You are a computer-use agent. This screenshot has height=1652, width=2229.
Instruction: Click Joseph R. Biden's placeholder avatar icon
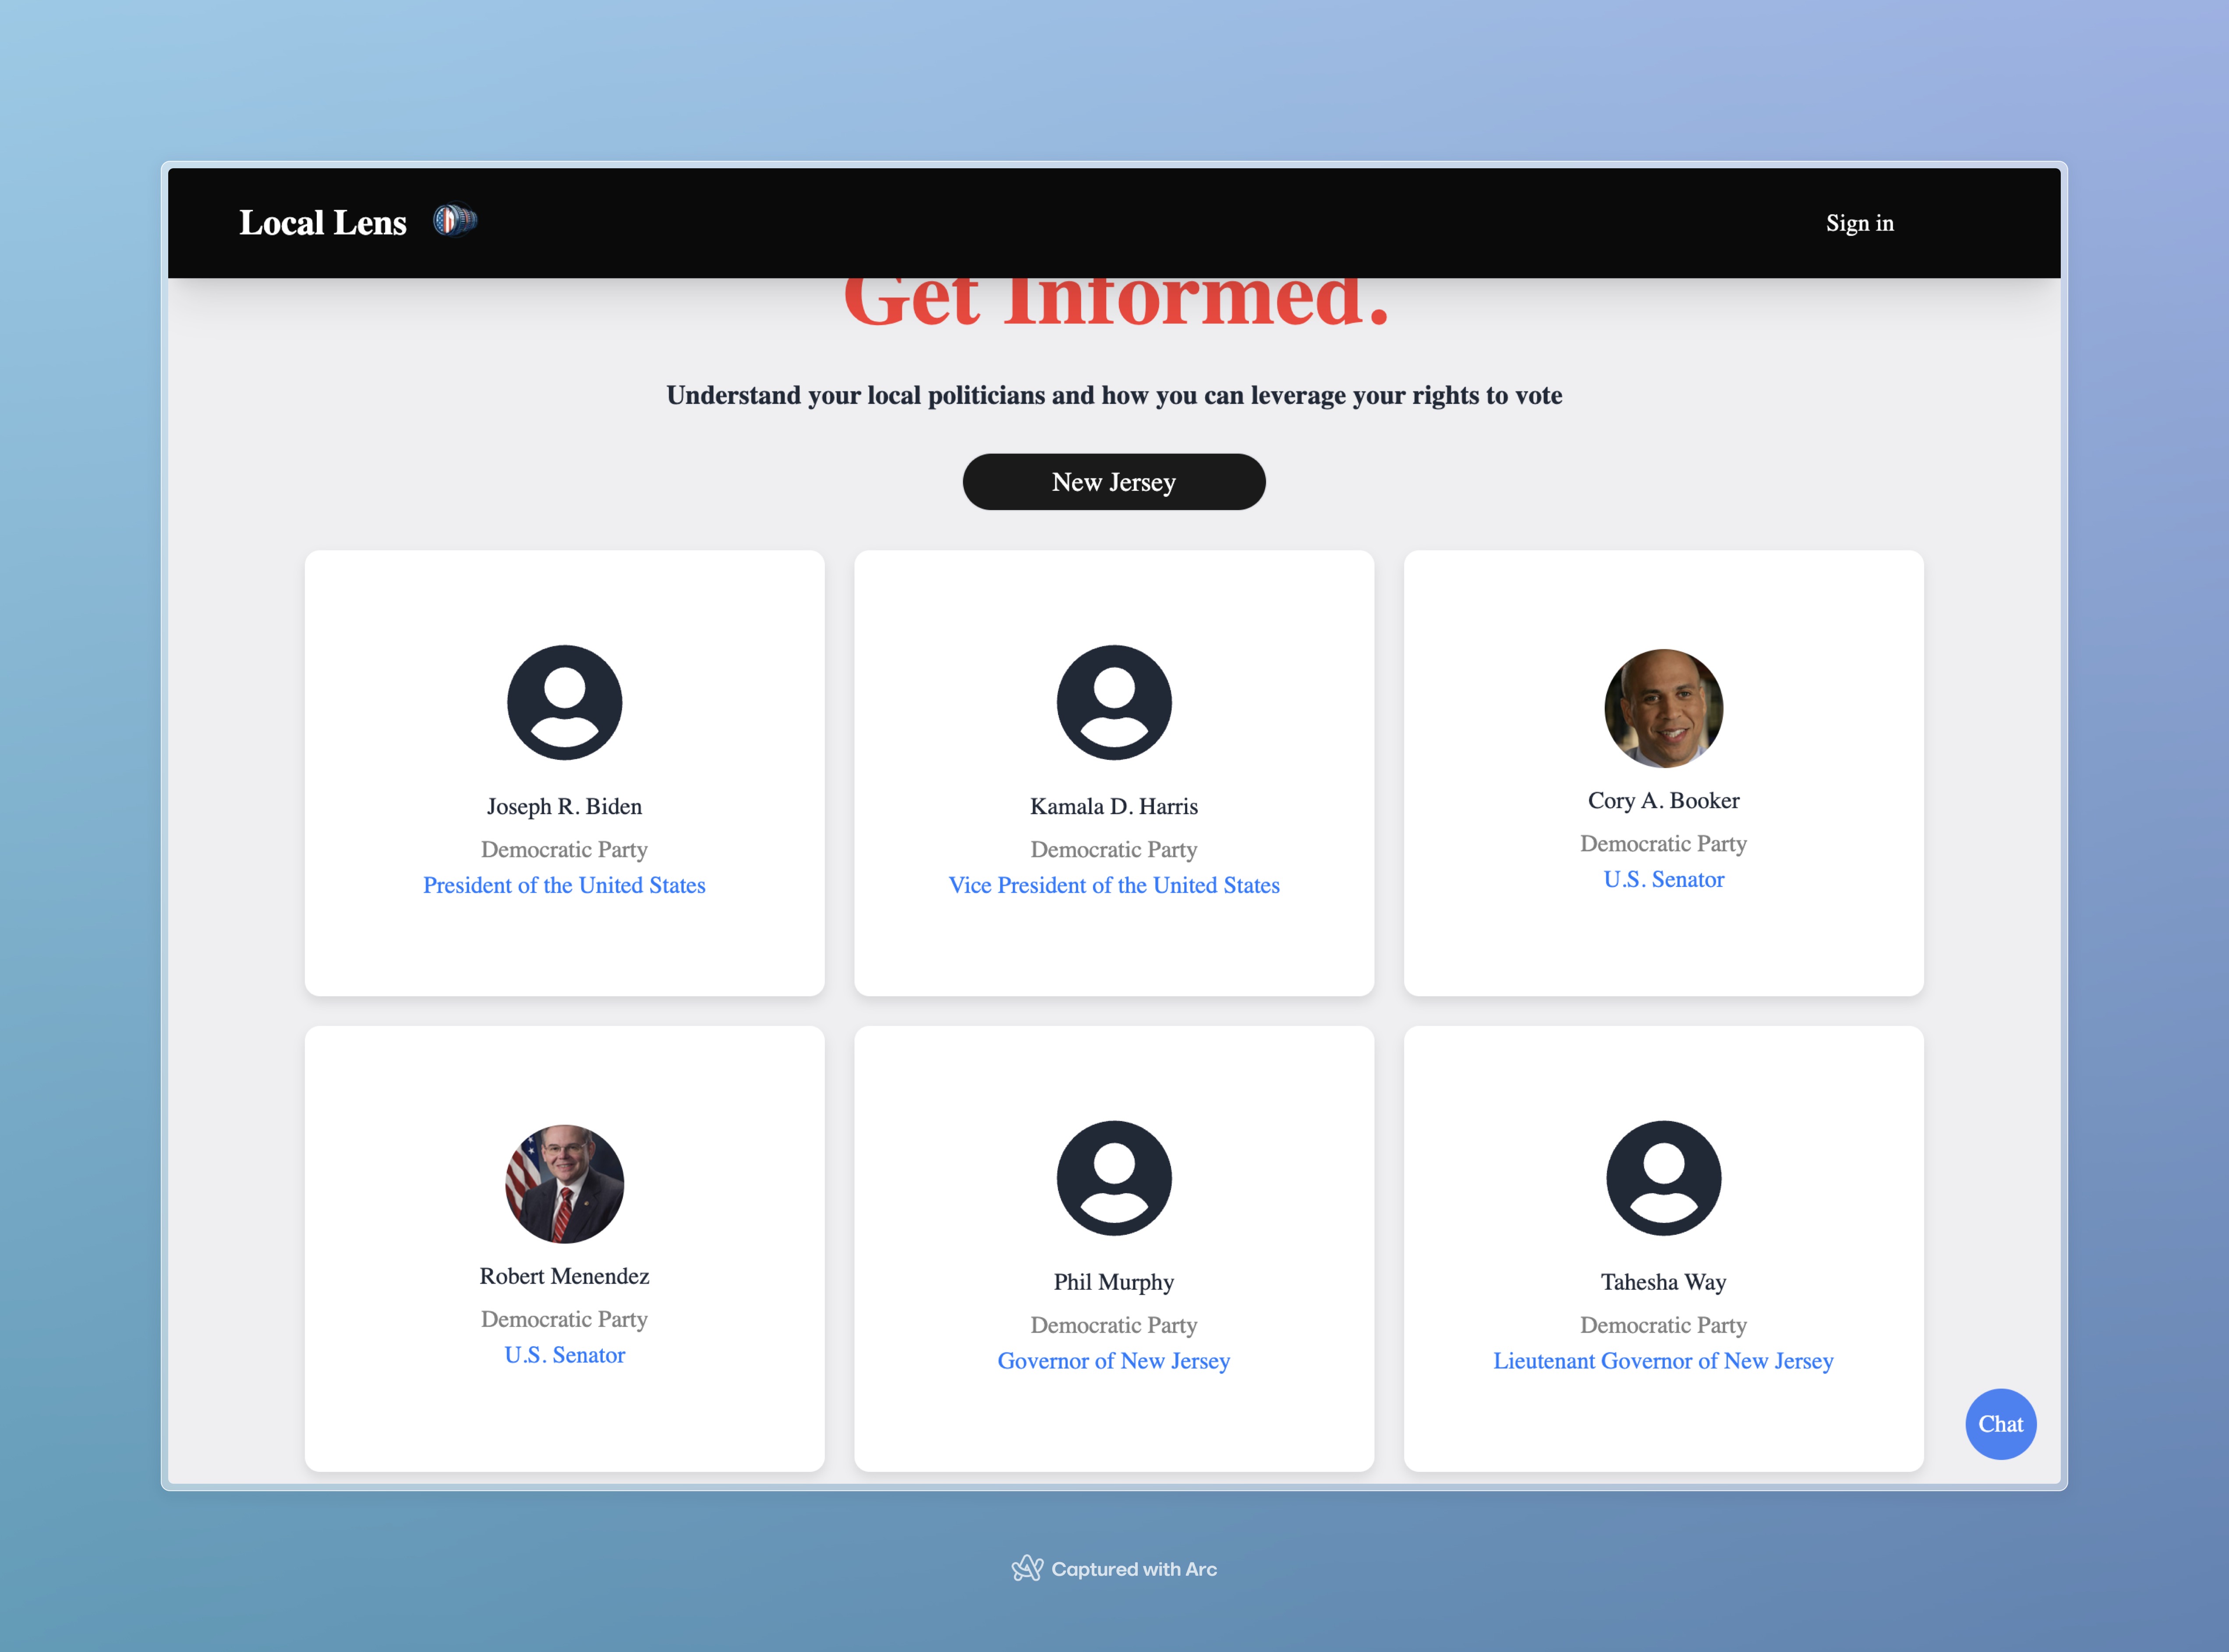tap(565, 702)
